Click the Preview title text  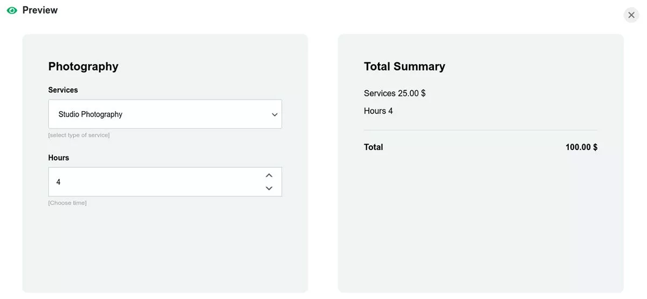pyautogui.click(x=40, y=10)
